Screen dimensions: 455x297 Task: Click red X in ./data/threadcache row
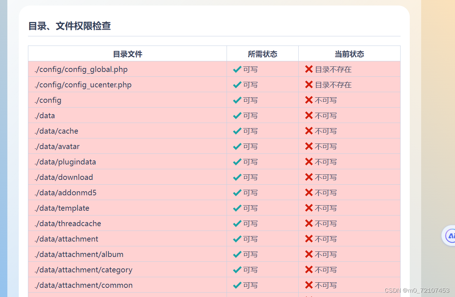point(309,223)
